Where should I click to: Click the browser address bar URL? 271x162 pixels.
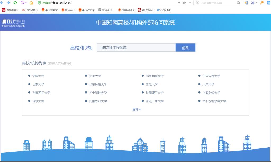point(57,3)
